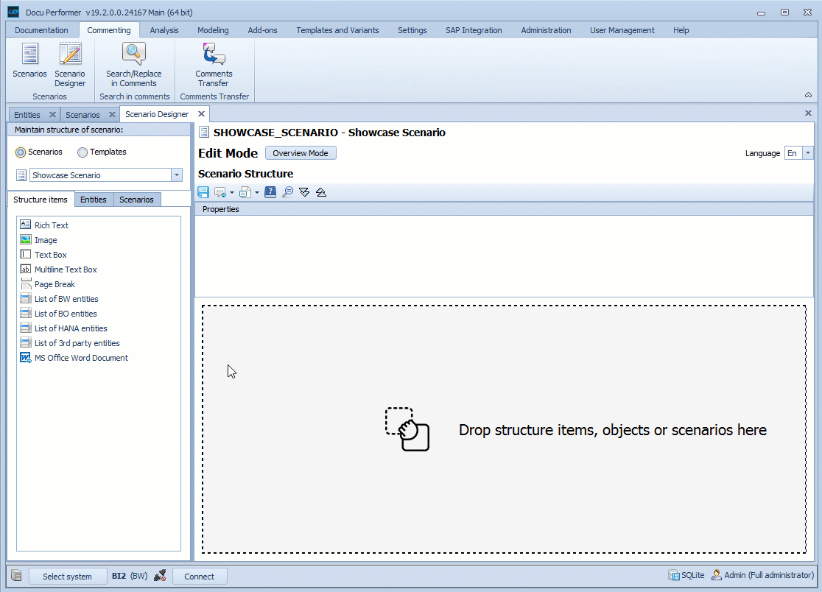822x592 pixels.
Task: Select the Templates radio button
Action: tap(82, 152)
